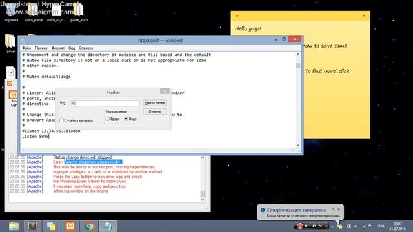Click the Sticky Notes tray icon
Image resolution: width=413 pixels, height=232 pixels.
(340, 226)
